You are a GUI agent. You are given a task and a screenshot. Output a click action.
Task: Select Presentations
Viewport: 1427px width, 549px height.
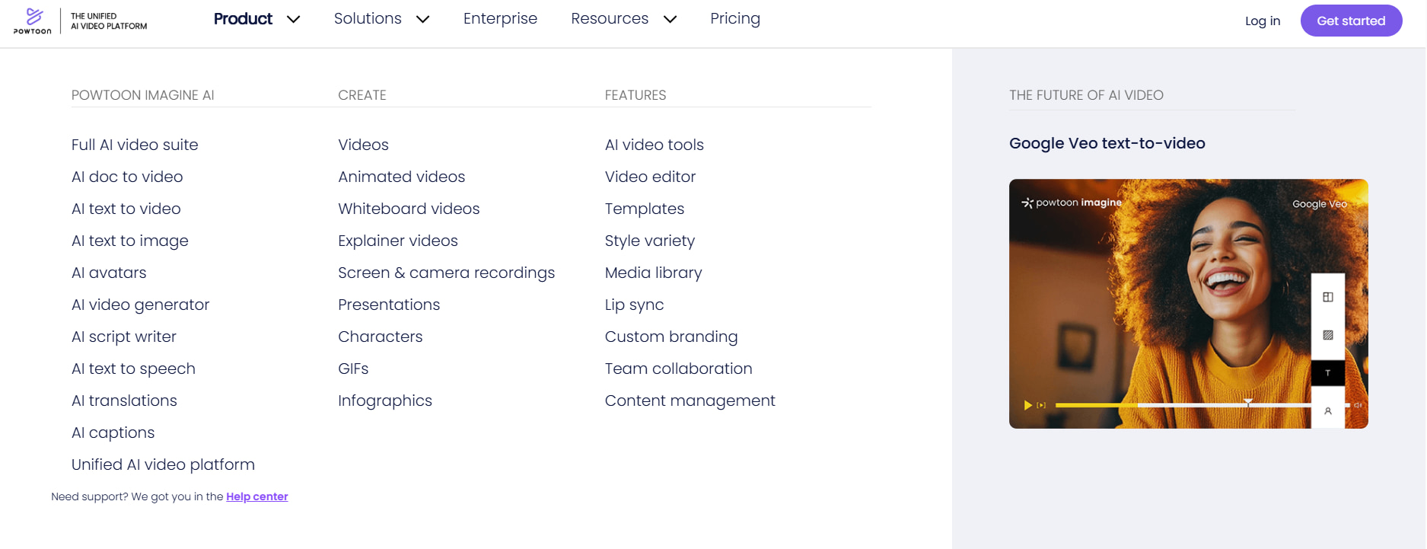tap(389, 305)
